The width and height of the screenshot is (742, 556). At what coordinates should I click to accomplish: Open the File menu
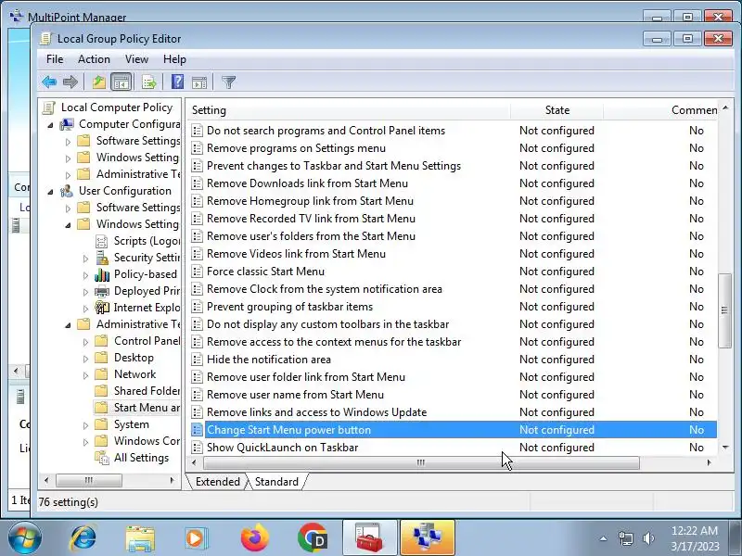pos(55,59)
